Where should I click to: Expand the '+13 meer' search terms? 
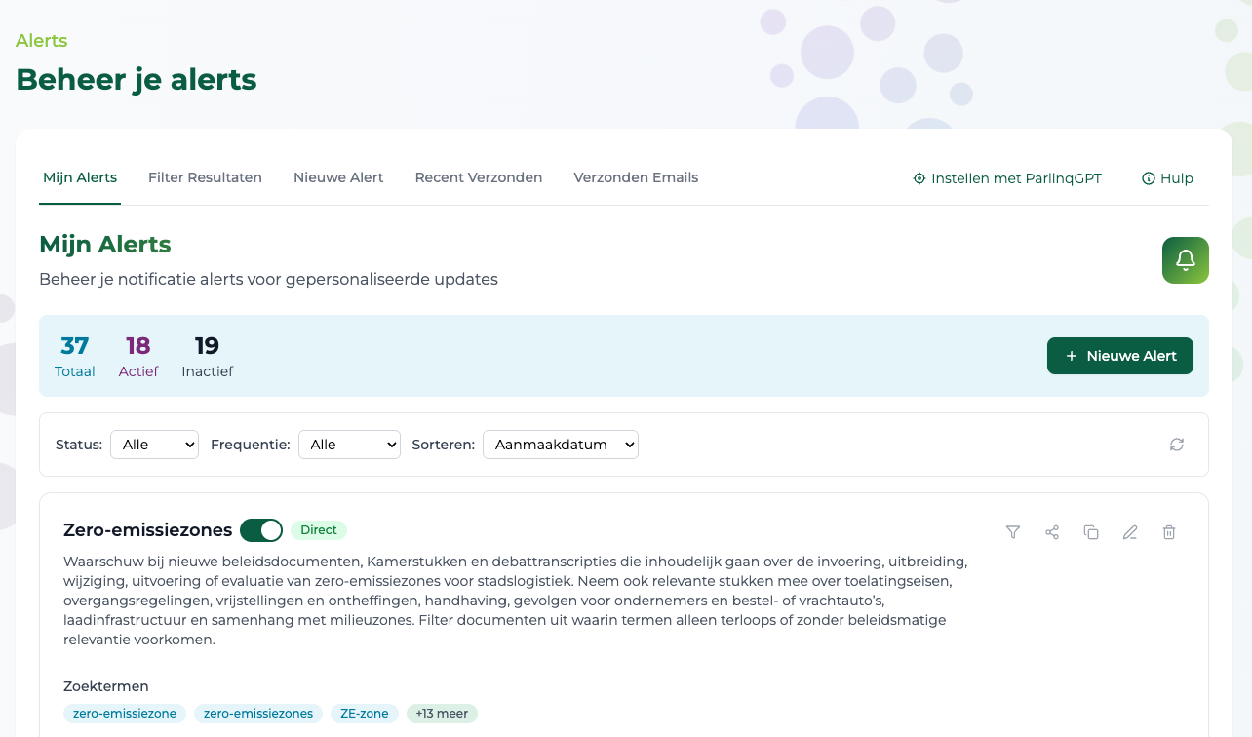point(442,714)
